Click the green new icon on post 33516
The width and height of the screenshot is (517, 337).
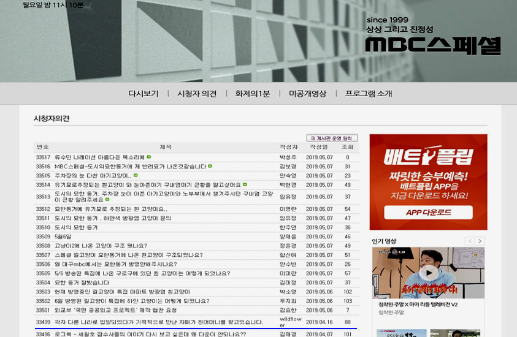pyautogui.click(x=210, y=166)
